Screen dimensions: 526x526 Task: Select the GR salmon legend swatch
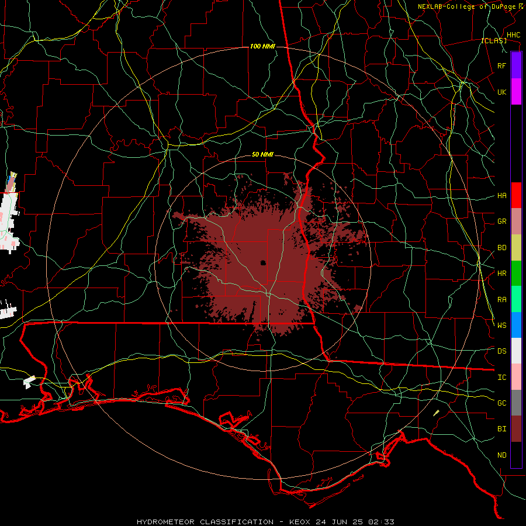[516, 221]
